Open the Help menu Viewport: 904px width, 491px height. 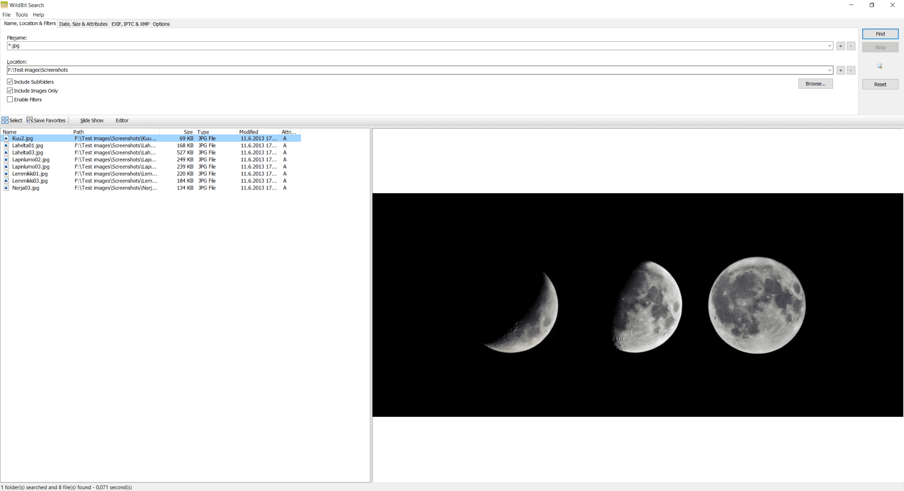pyautogui.click(x=39, y=15)
